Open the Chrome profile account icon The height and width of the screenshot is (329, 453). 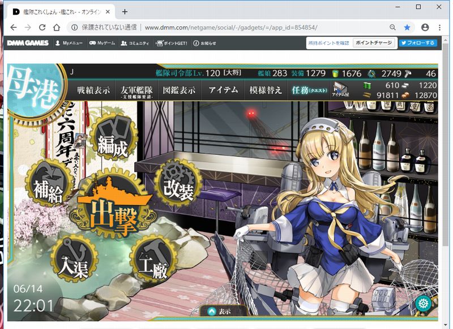coord(425,27)
